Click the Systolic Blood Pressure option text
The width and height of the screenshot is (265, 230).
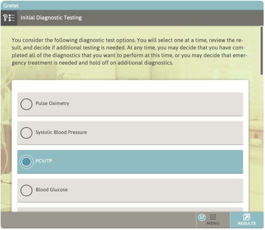point(61,132)
